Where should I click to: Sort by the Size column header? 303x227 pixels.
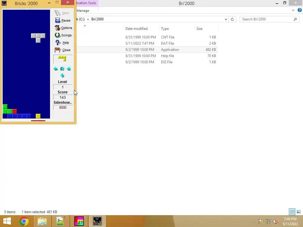click(x=199, y=29)
